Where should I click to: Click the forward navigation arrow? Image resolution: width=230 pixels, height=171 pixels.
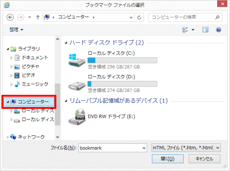21,17
